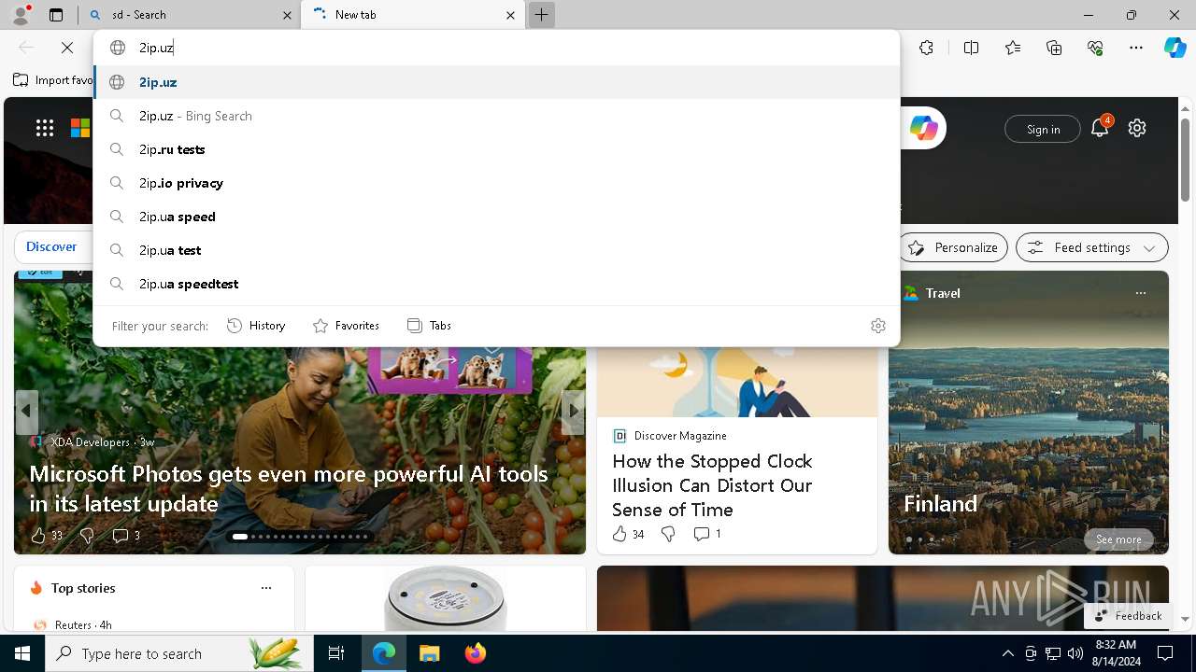The width and height of the screenshot is (1196, 672).
Task: Choose the '2ip.ru tests' suggestion
Action: [496, 149]
